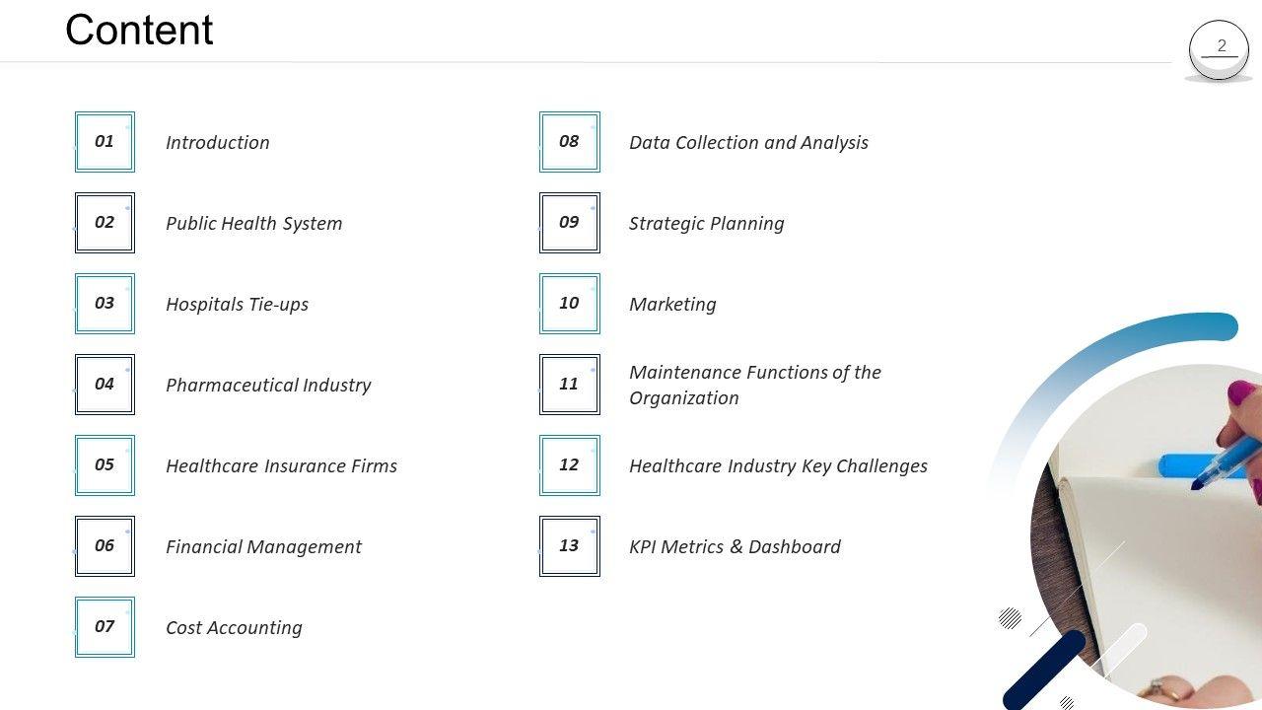Go to Public Health System
Viewport: 1262px width, 710px height.
point(253,224)
